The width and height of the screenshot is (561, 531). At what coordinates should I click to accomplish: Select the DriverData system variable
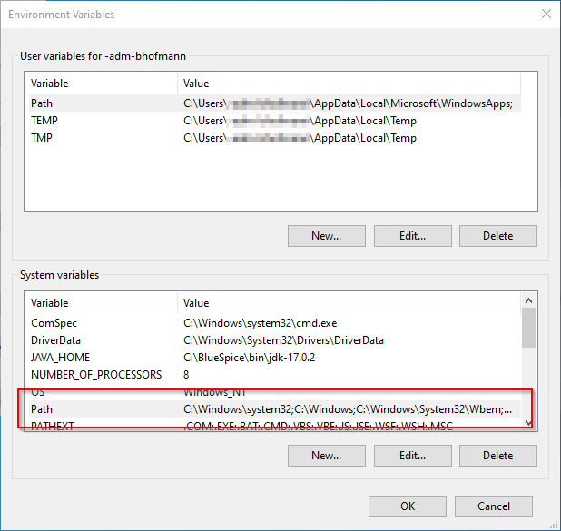[57, 340]
